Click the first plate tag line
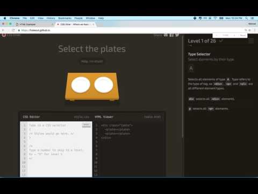 coord(118,129)
